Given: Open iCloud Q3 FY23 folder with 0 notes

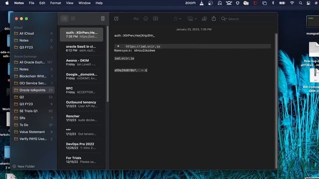Looking at the screenshot, I should point(33,47).
